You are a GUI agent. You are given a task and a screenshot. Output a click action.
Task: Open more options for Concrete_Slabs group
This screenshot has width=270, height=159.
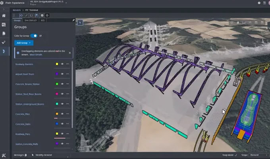click(67, 124)
